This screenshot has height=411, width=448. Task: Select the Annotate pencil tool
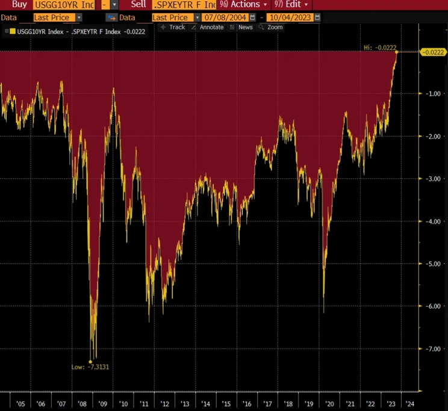tap(208, 27)
